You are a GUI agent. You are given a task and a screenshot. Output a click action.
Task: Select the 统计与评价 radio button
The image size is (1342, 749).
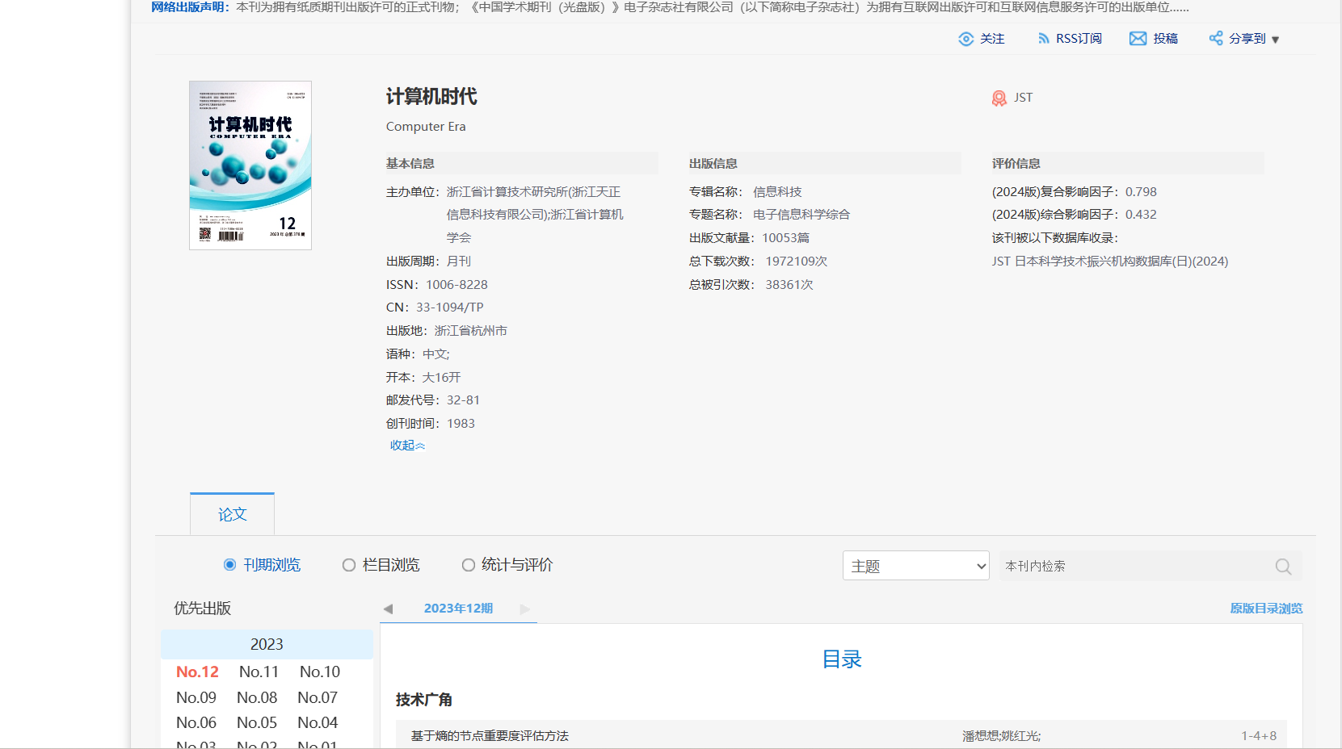point(469,565)
